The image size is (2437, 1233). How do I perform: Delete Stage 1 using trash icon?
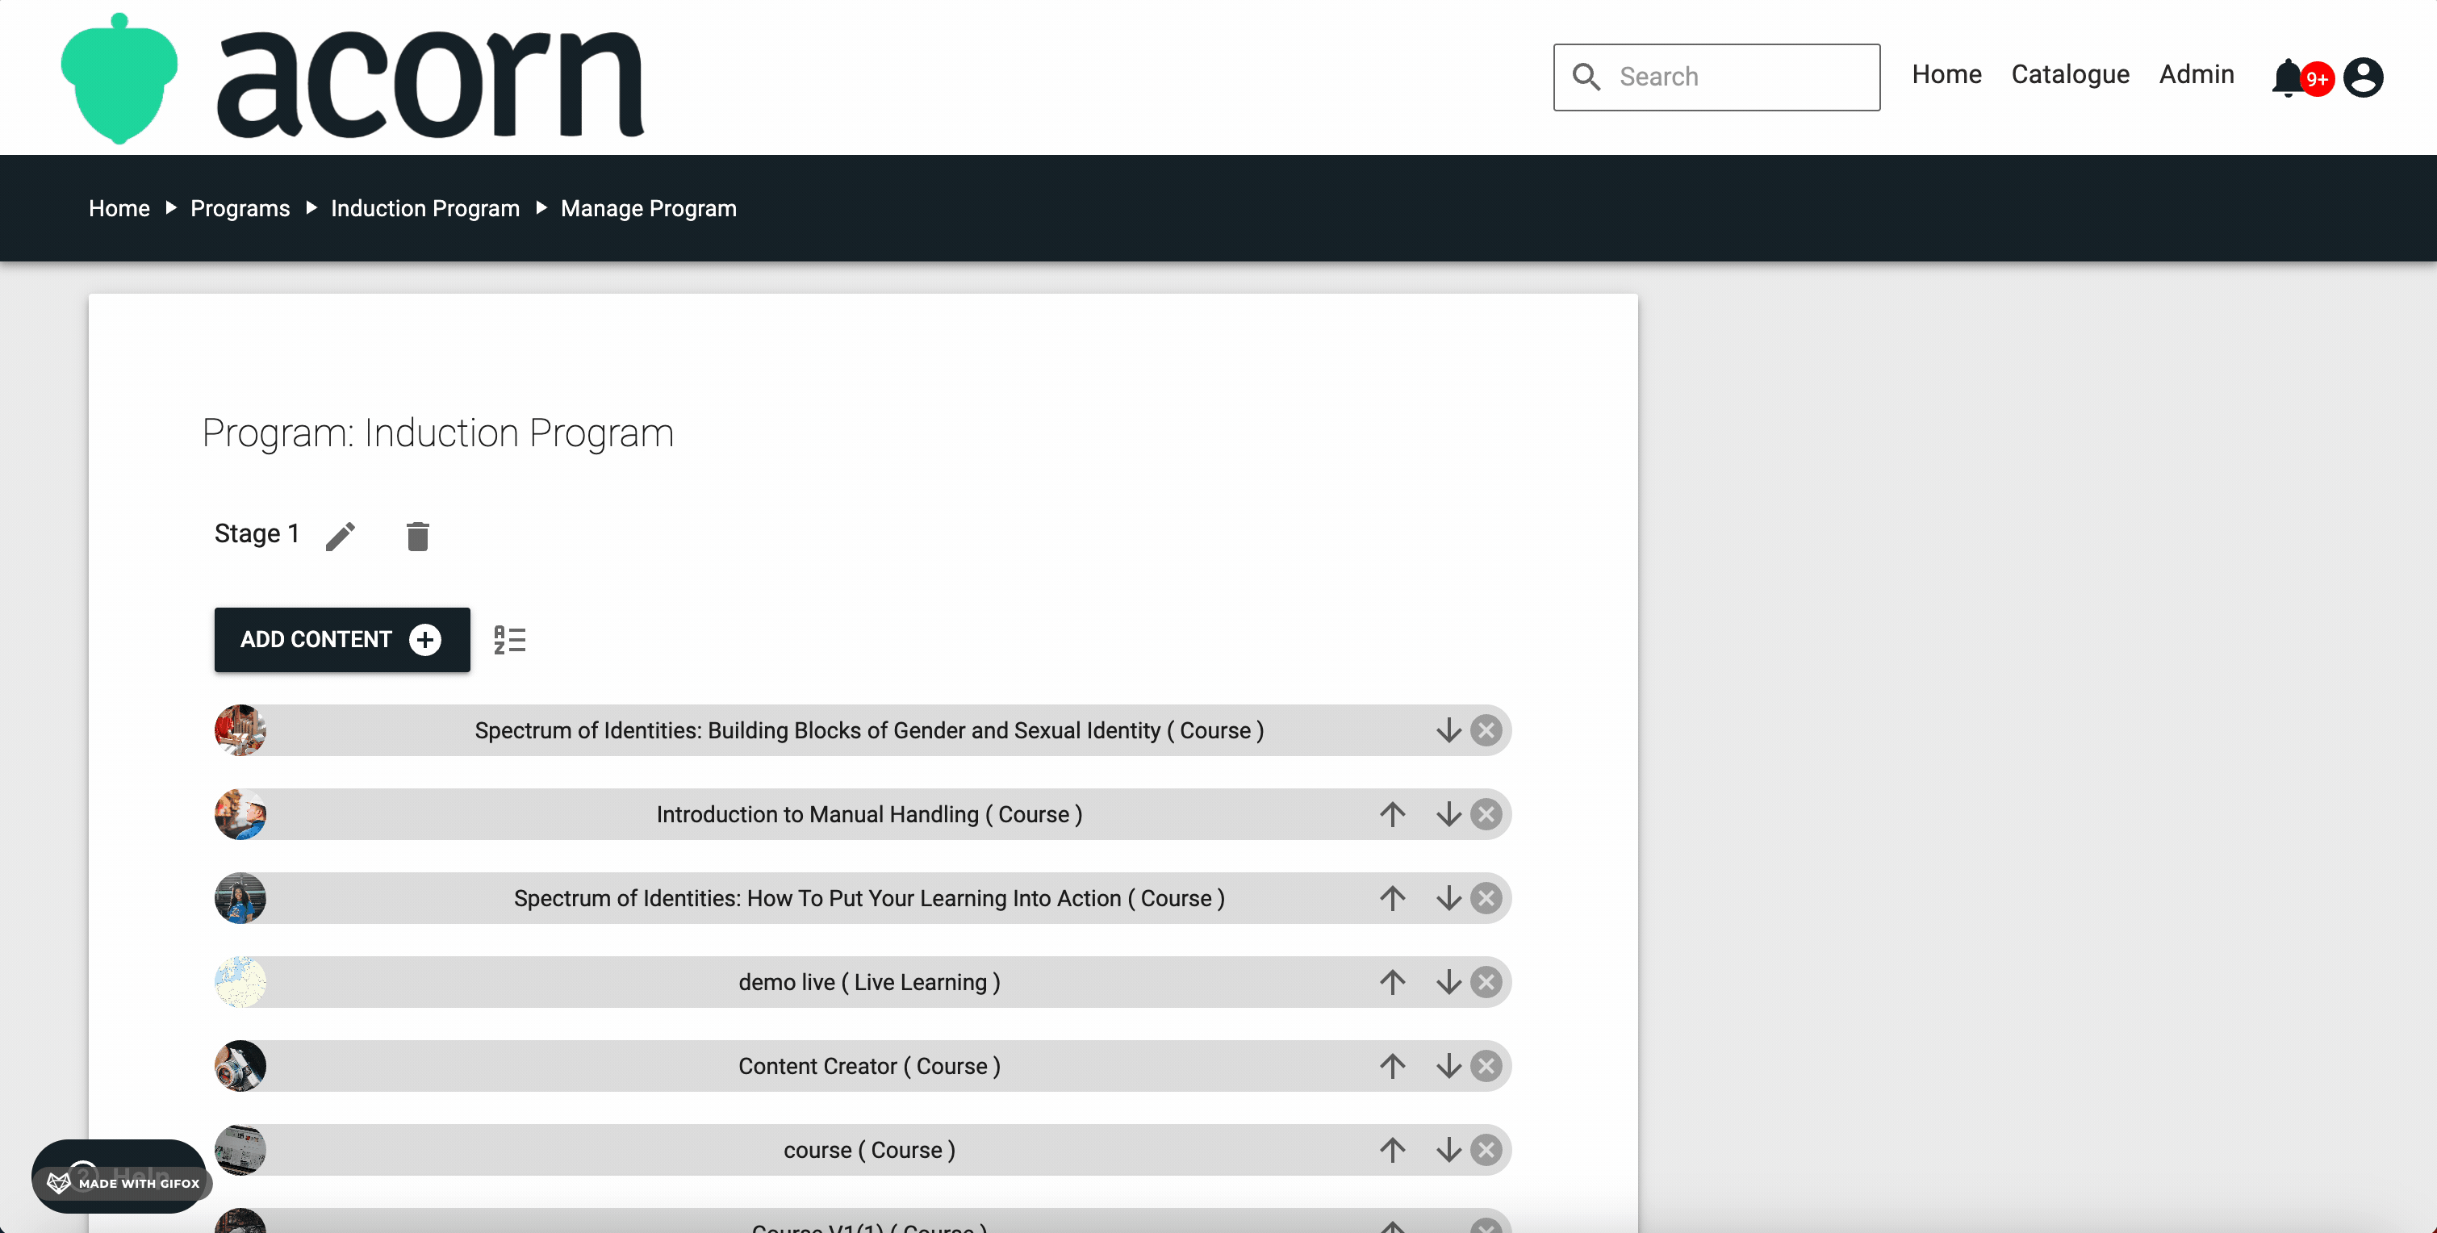[x=417, y=536]
